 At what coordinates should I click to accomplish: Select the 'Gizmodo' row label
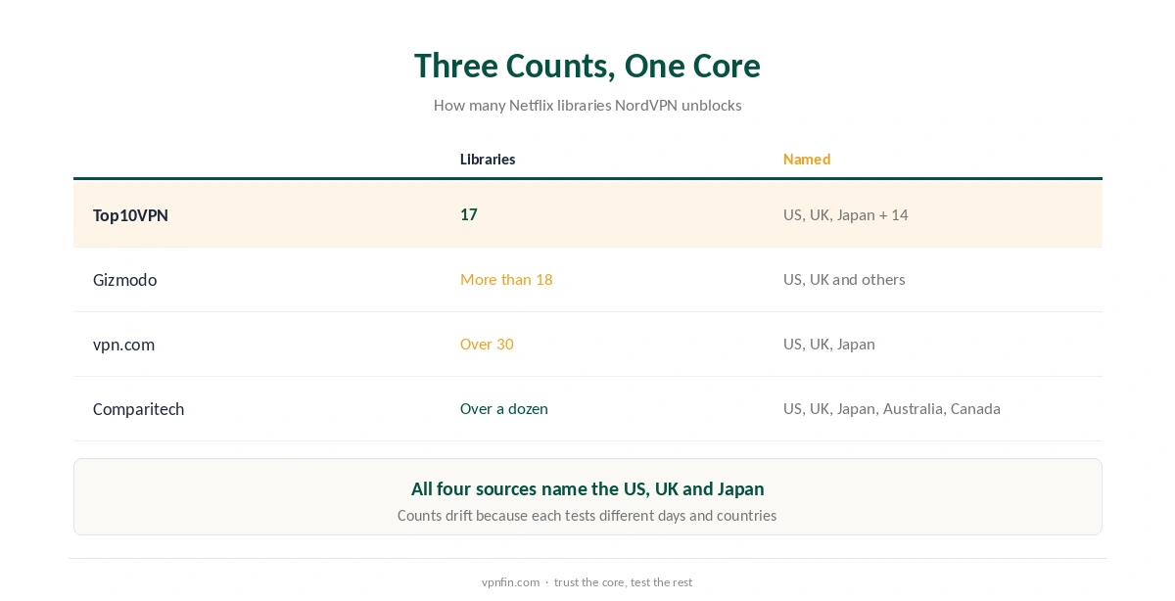point(124,280)
